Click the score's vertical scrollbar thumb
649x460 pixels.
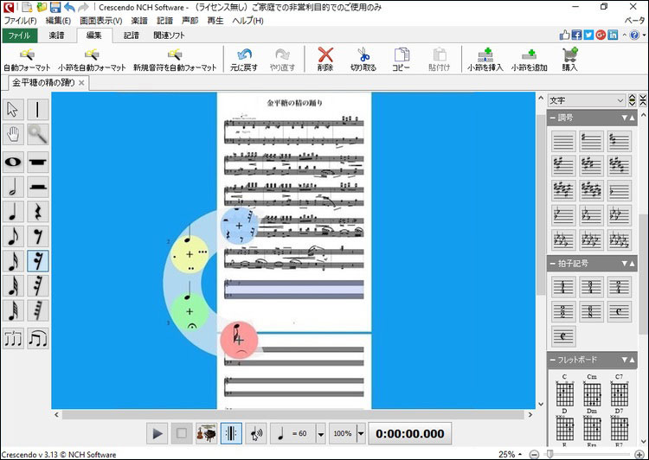pos(541,205)
